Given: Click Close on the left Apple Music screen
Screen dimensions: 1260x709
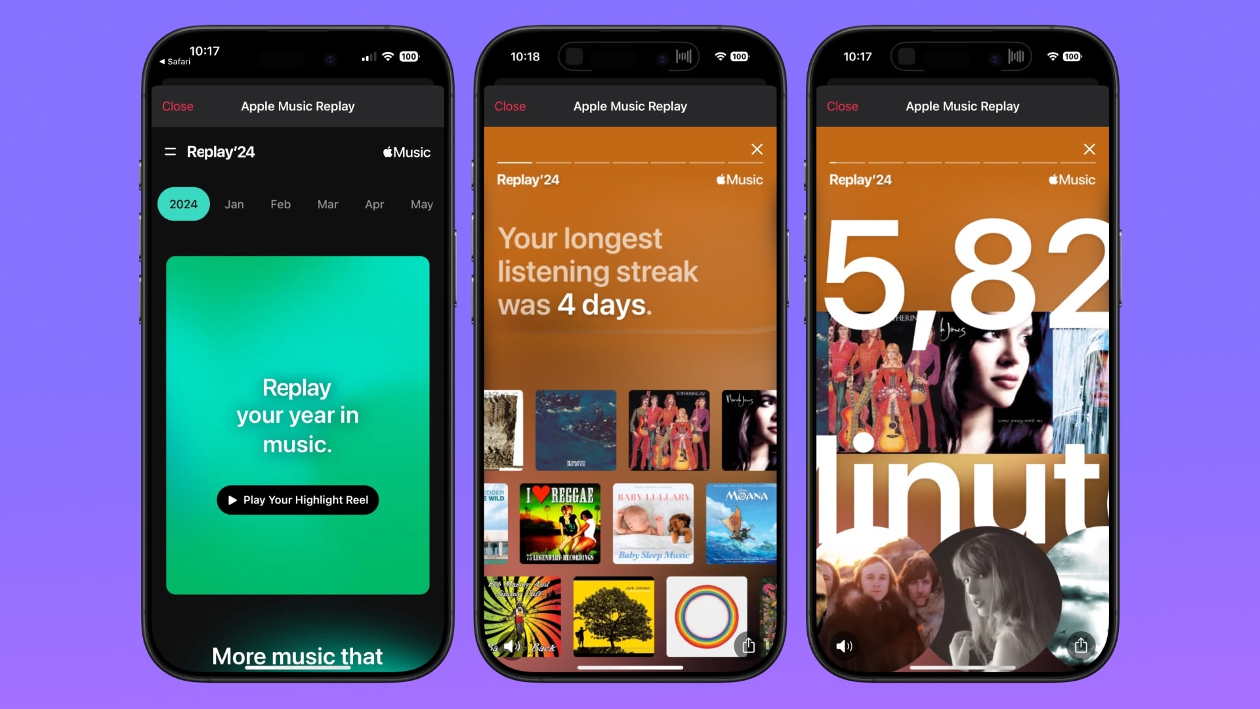Looking at the screenshot, I should [x=177, y=106].
